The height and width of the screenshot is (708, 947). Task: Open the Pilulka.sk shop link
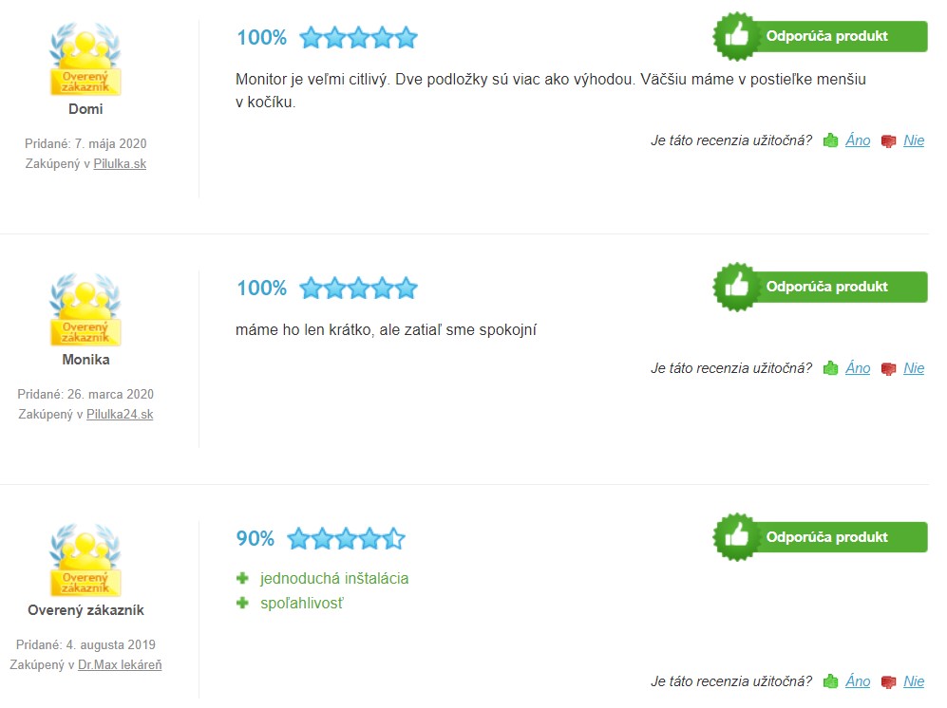click(x=120, y=163)
